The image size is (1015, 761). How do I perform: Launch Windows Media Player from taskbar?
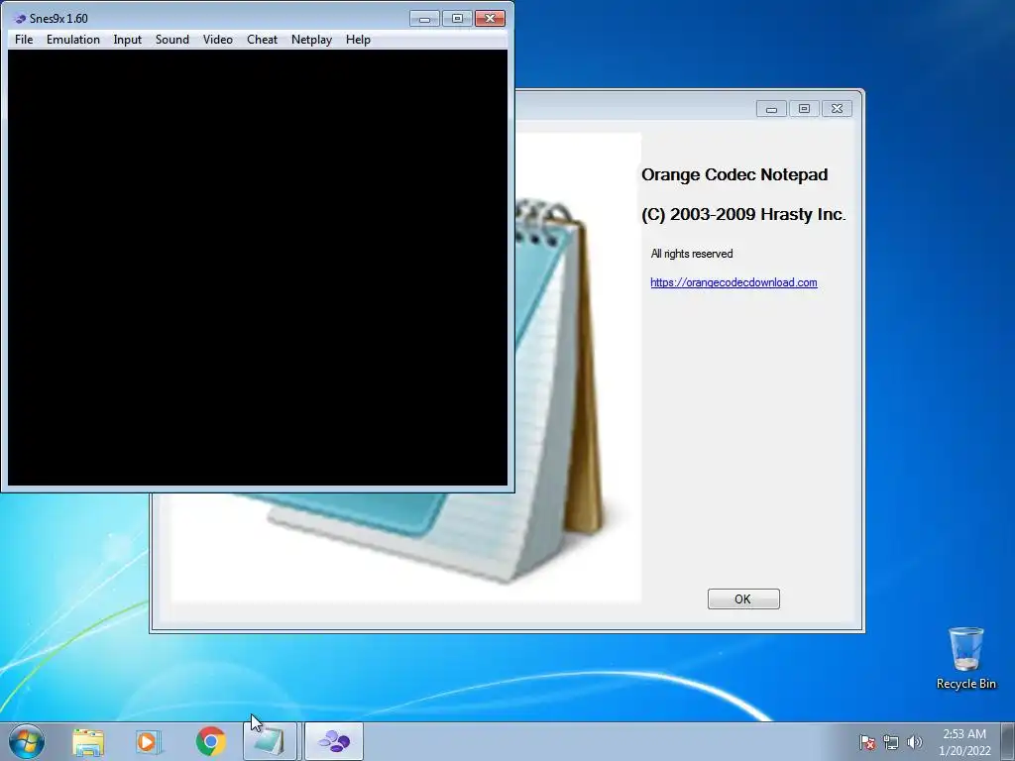[x=149, y=741]
